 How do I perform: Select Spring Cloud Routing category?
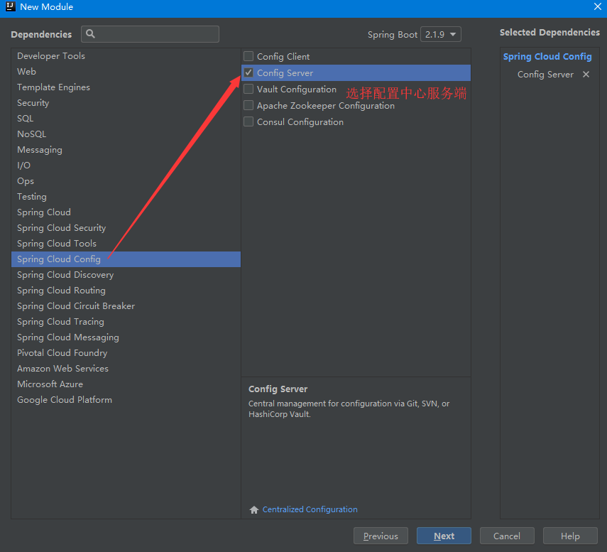point(126,290)
